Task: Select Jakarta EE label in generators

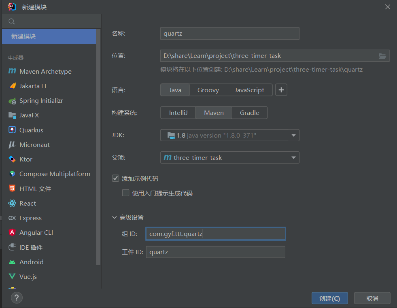Action: click(x=34, y=86)
